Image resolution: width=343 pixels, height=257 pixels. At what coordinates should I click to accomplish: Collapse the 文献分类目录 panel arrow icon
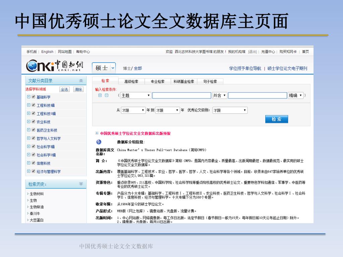coord(81,81)
